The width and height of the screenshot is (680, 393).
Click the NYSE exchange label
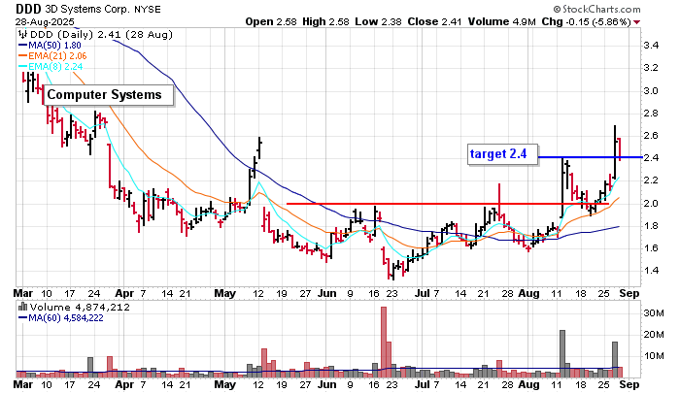148,9
